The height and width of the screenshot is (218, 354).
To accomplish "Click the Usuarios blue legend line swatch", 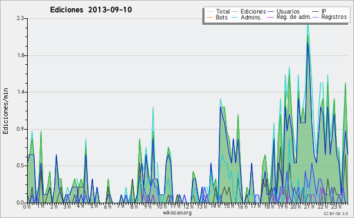I will [x=270, y=11].
